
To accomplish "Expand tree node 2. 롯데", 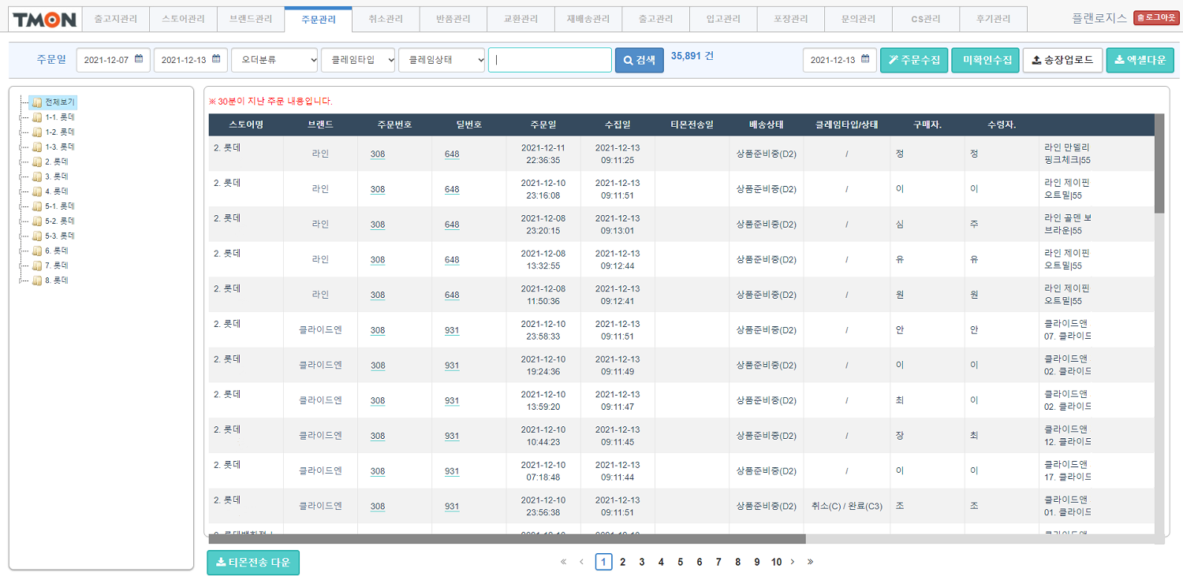I will pyautogui.click(x=21, y=162).
